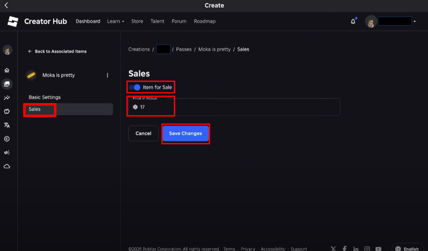Open the Home sidebar icon
428x251 pixels.
point(7,70)
